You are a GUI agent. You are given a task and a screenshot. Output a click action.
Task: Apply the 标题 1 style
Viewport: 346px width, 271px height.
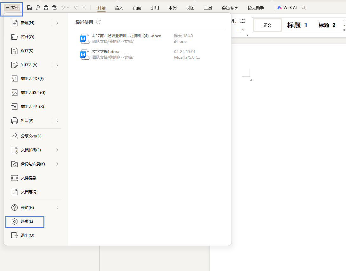coord(297,25)
